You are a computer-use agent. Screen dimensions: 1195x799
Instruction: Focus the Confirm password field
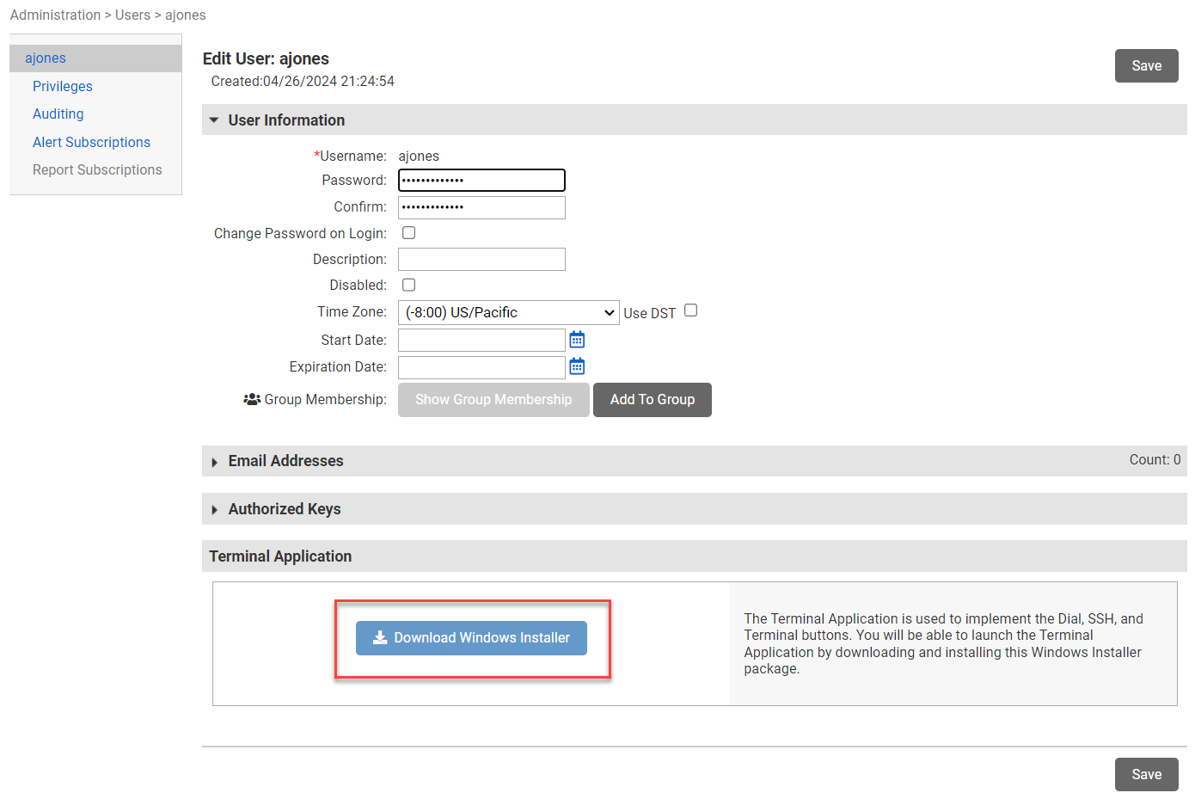(481, 207)
